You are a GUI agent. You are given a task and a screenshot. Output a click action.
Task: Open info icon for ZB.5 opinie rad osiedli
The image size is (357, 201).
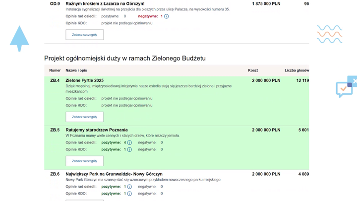[129, 143]
